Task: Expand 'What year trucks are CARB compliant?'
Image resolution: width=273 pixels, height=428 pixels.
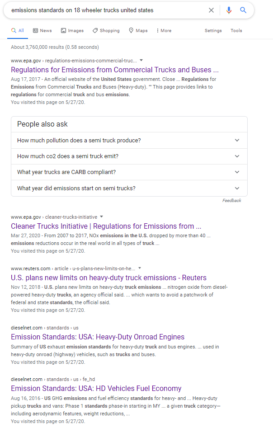Action: (x=129, y=172)
